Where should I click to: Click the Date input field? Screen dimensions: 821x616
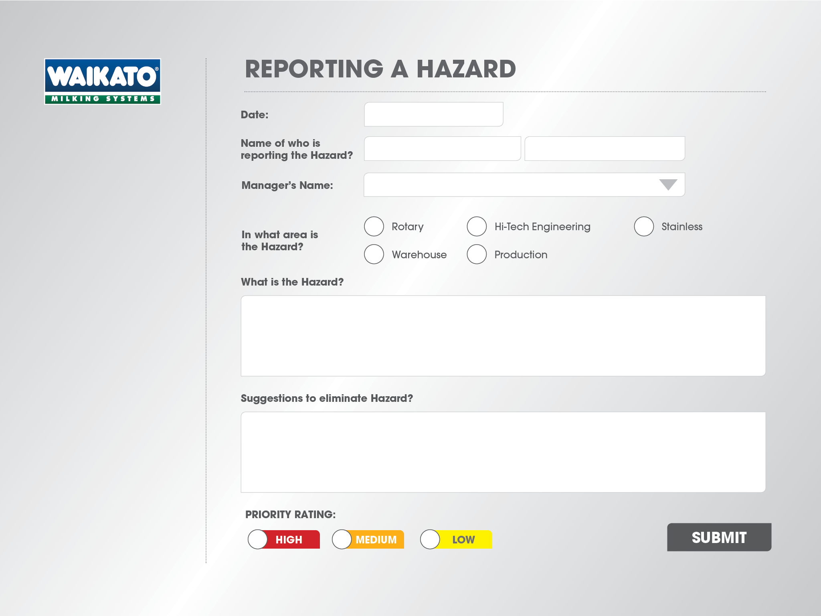tap(433, 114)
